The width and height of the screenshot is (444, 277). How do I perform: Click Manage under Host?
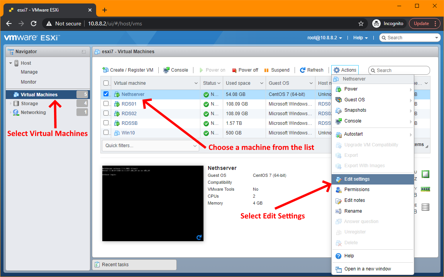[29, 72]
